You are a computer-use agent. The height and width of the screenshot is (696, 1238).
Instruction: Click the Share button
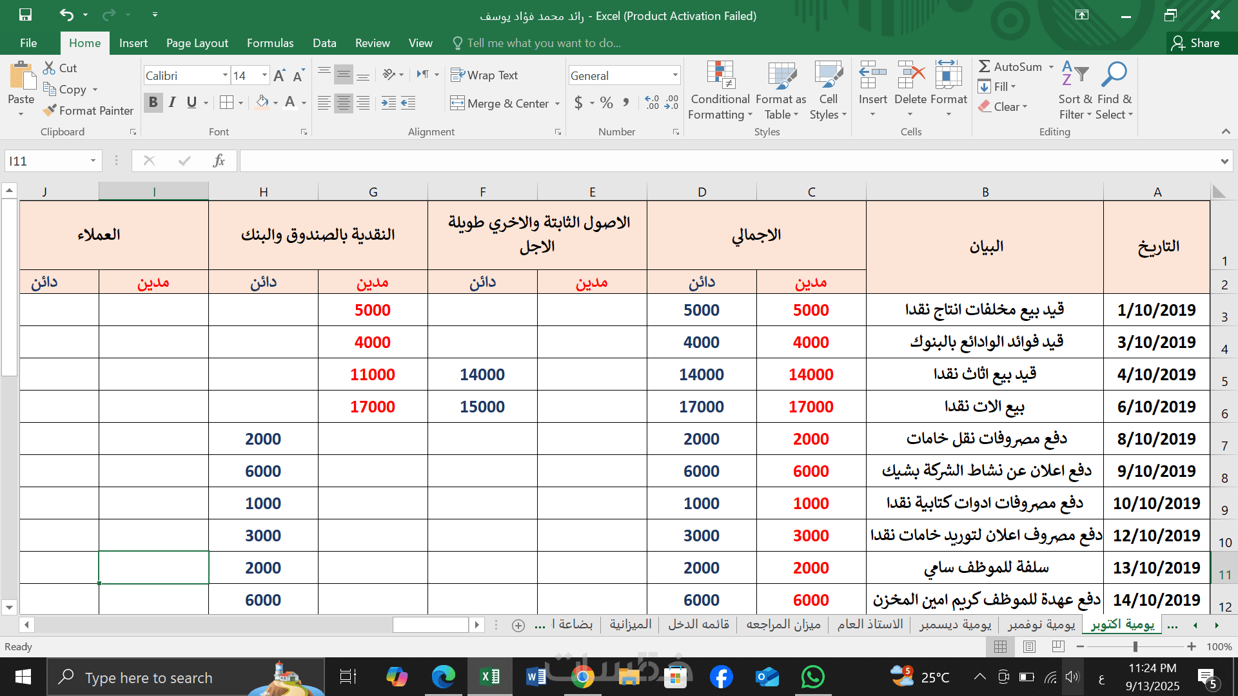pos(1196,43)
